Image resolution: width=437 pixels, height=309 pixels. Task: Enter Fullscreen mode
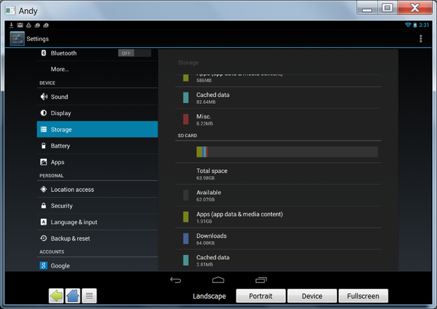pos(363,296)
